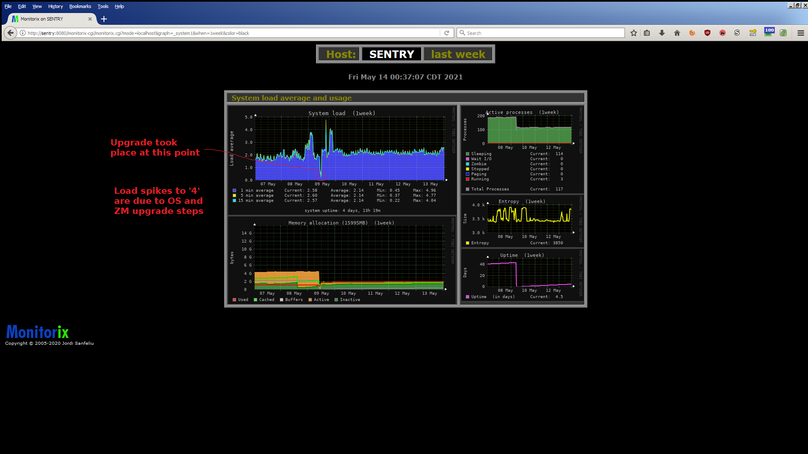The image size is (808, 454).
Task: Click the green leaf extension icon
Action: (x=783, y=33)
